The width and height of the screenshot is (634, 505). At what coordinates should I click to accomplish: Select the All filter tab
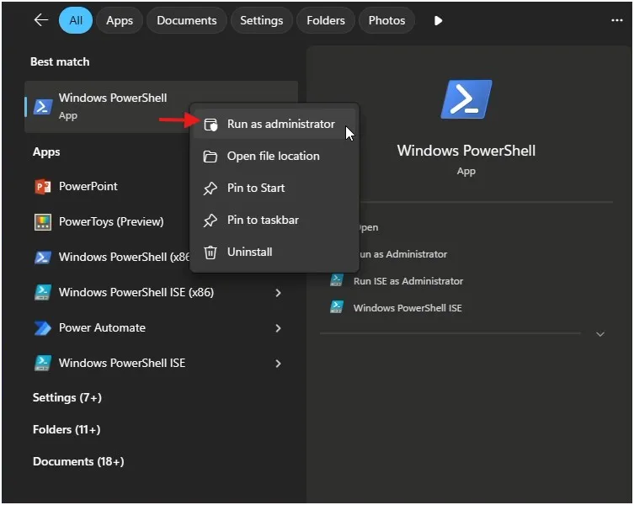(76, 20)
